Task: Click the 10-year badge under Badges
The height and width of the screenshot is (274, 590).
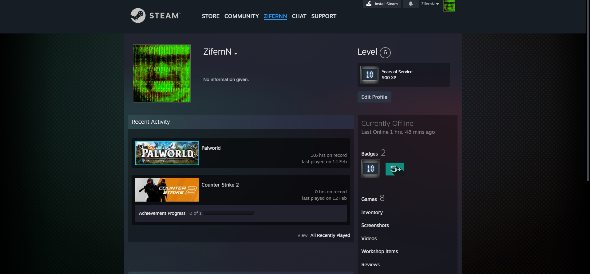Action: point(370,169)
